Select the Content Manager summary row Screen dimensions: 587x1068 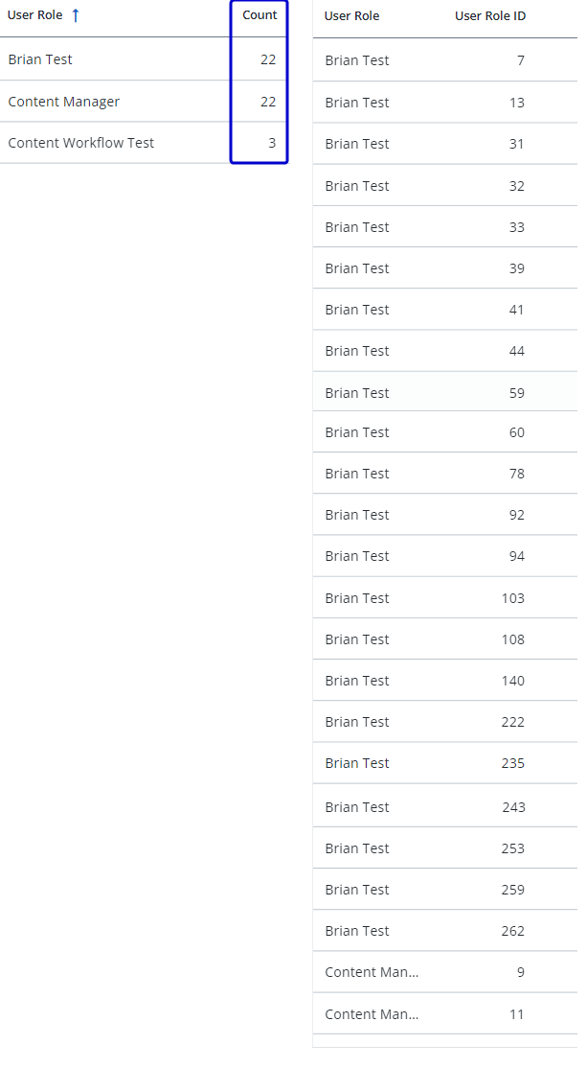pos(144,102)
